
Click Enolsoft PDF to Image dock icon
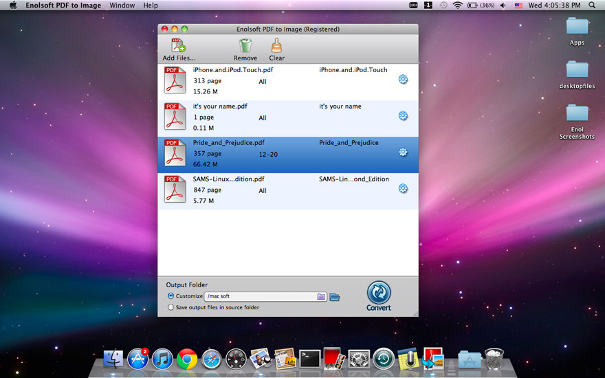[432, 359]
